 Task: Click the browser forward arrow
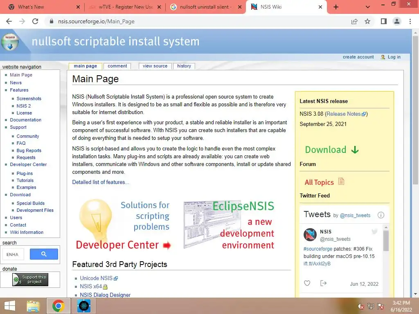(x=22, y=21)
